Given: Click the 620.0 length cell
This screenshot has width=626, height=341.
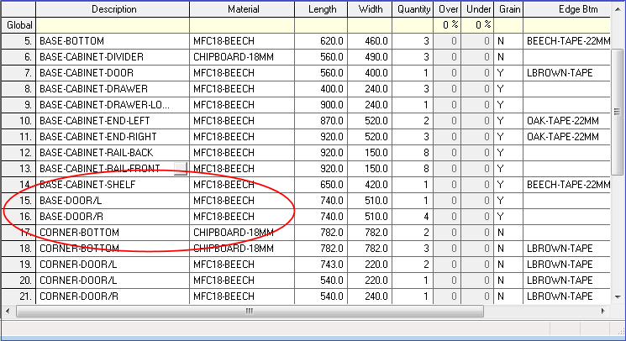Looking at the screenshot, I should point(321,41).
